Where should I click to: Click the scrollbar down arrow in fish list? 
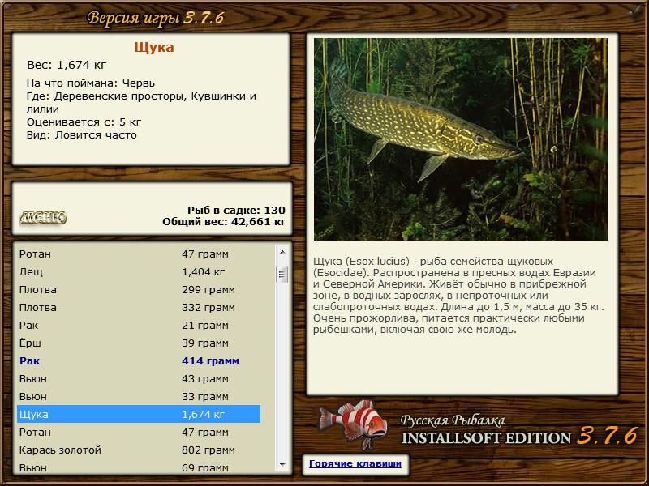tap(282, 465)
